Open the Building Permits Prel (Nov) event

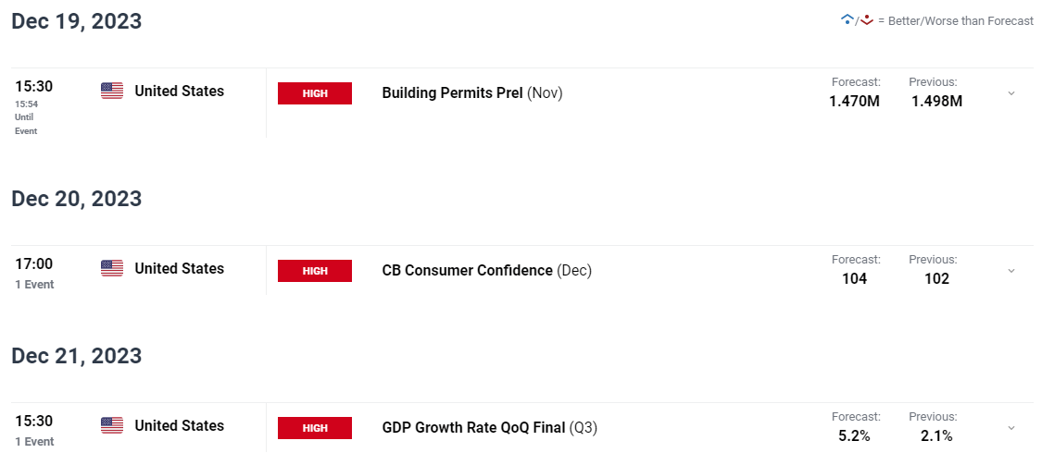coord(471,93)
